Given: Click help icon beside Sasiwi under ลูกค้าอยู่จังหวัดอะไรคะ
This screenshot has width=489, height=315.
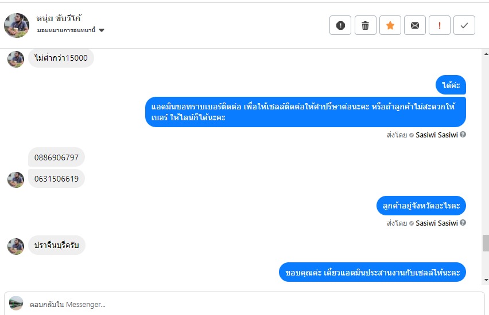Looking at the screenshot, I should click(463, 223).
